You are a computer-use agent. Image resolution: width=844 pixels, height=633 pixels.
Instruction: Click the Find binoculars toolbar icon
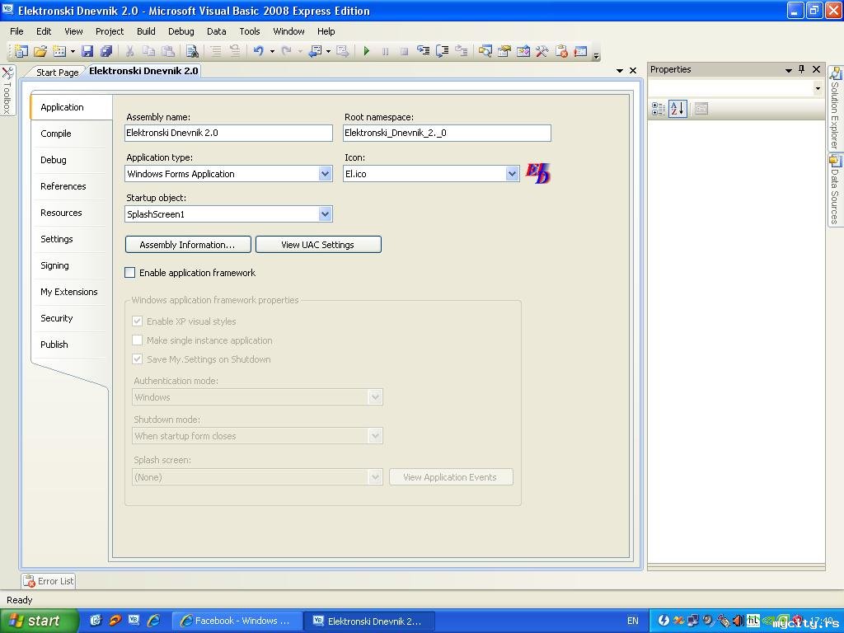(x=191, y=51)
